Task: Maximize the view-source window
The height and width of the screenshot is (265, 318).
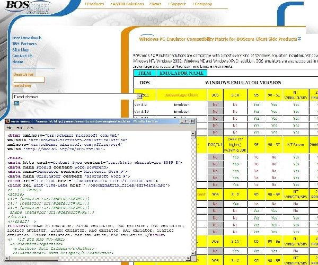Action: pyautogui.click(x=187, y=121)
